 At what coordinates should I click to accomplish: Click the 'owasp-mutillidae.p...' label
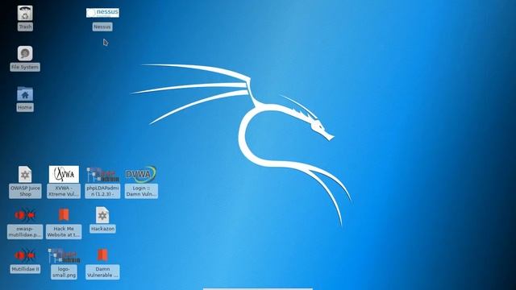click(25, 231)
